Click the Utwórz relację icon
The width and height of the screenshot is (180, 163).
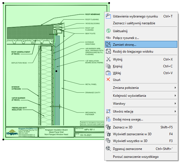[108, 111]
